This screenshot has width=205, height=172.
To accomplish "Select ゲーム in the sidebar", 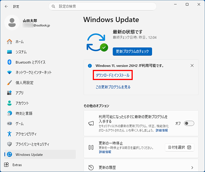I will pos(40,123).
